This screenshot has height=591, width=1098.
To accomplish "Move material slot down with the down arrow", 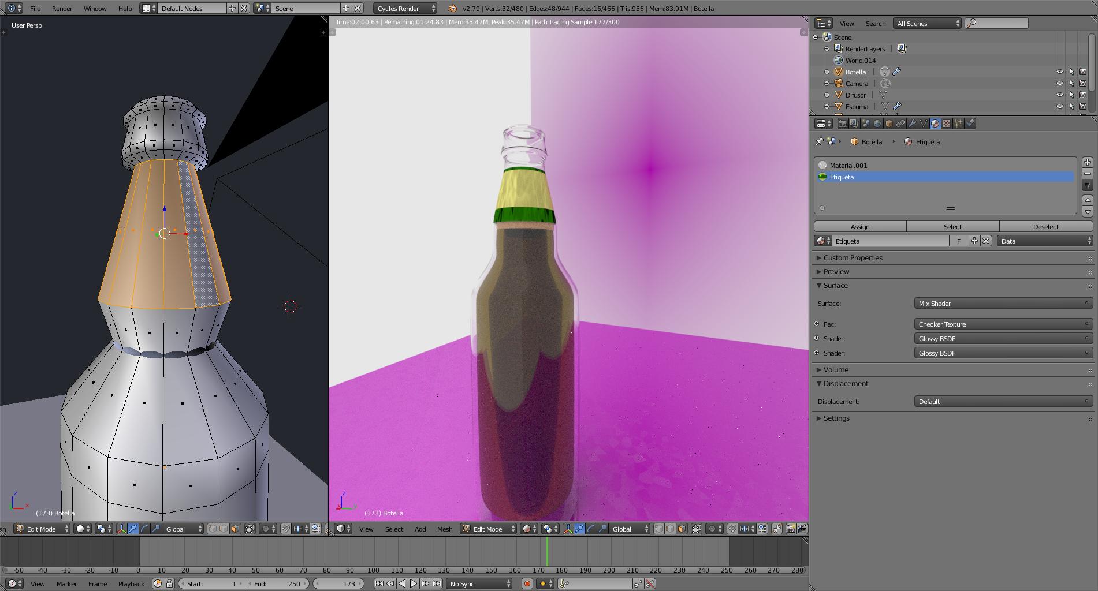I will coord(1088,211).
